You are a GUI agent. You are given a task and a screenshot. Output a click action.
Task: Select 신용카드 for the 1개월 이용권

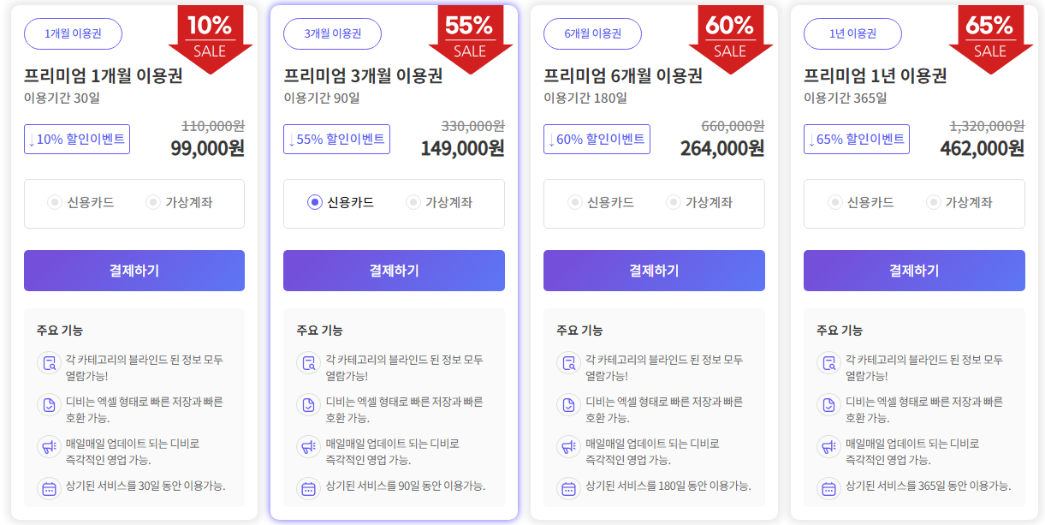click(55, 202)
